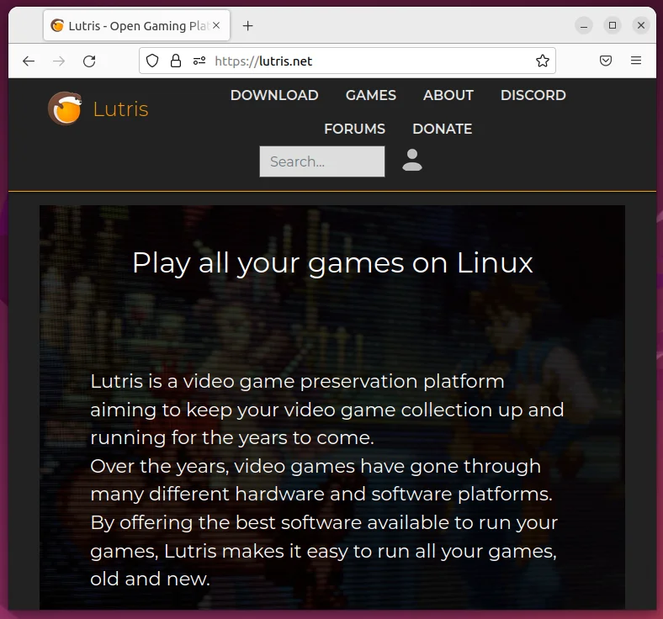Image resolution: width=663 pixels, height=619 pixels.
Task: Open the ABOUT page
Action: pos(448,95)
